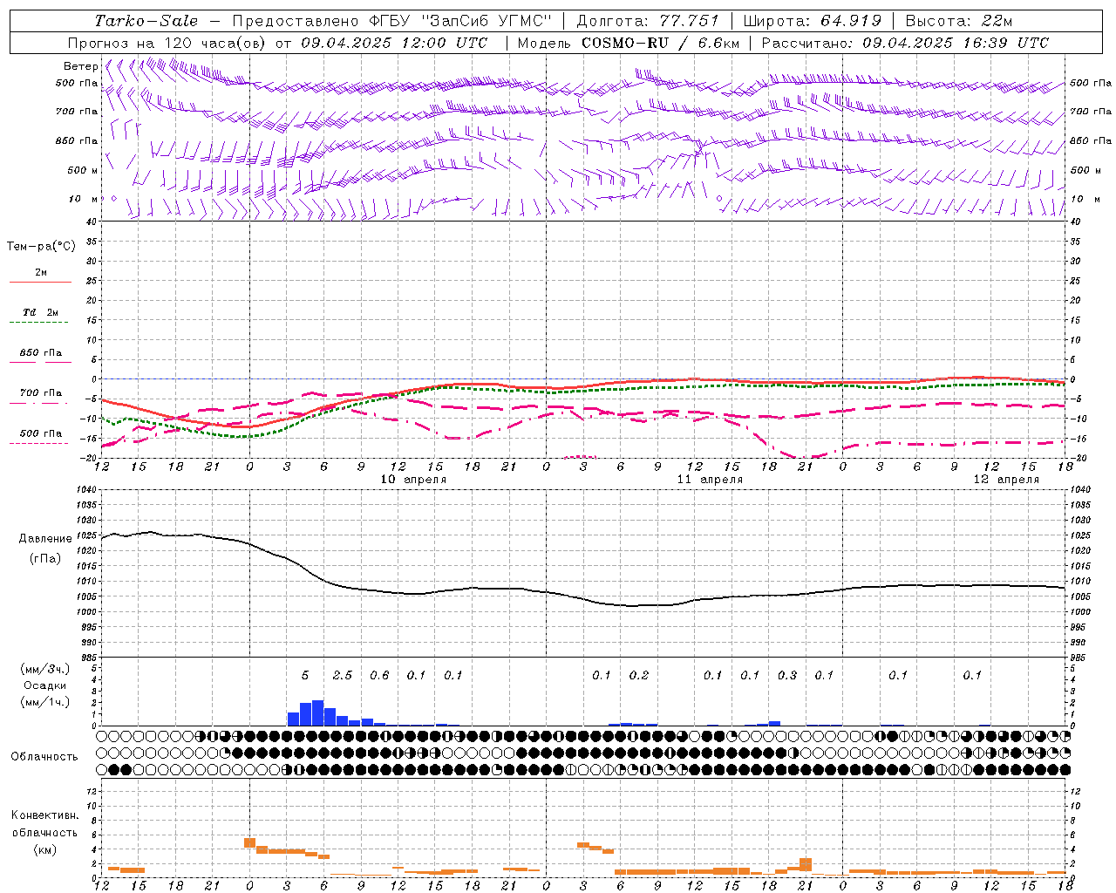1116x893 pixels.
Task: Select the Конвективн. label
Action: point(45,815)
